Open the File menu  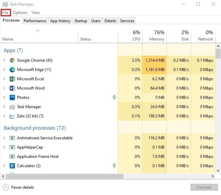[x=5, y=13]
